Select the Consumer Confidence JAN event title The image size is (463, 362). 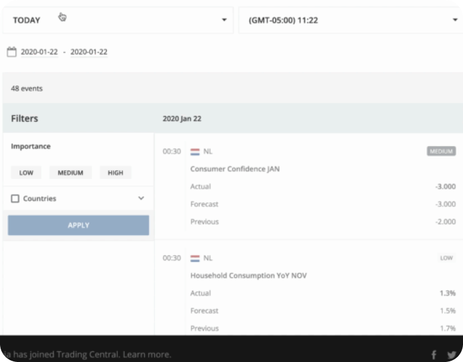[235, 169]
